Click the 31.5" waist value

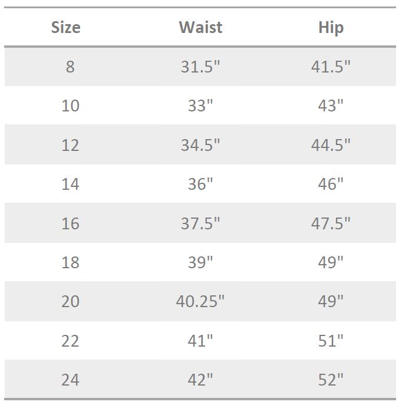200,67
